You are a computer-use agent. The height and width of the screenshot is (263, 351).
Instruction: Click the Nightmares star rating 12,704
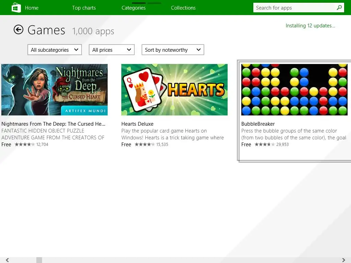click(32, 145)
